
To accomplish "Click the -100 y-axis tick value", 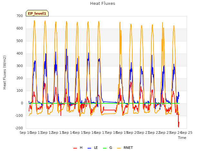I will (x=19, y=116).
